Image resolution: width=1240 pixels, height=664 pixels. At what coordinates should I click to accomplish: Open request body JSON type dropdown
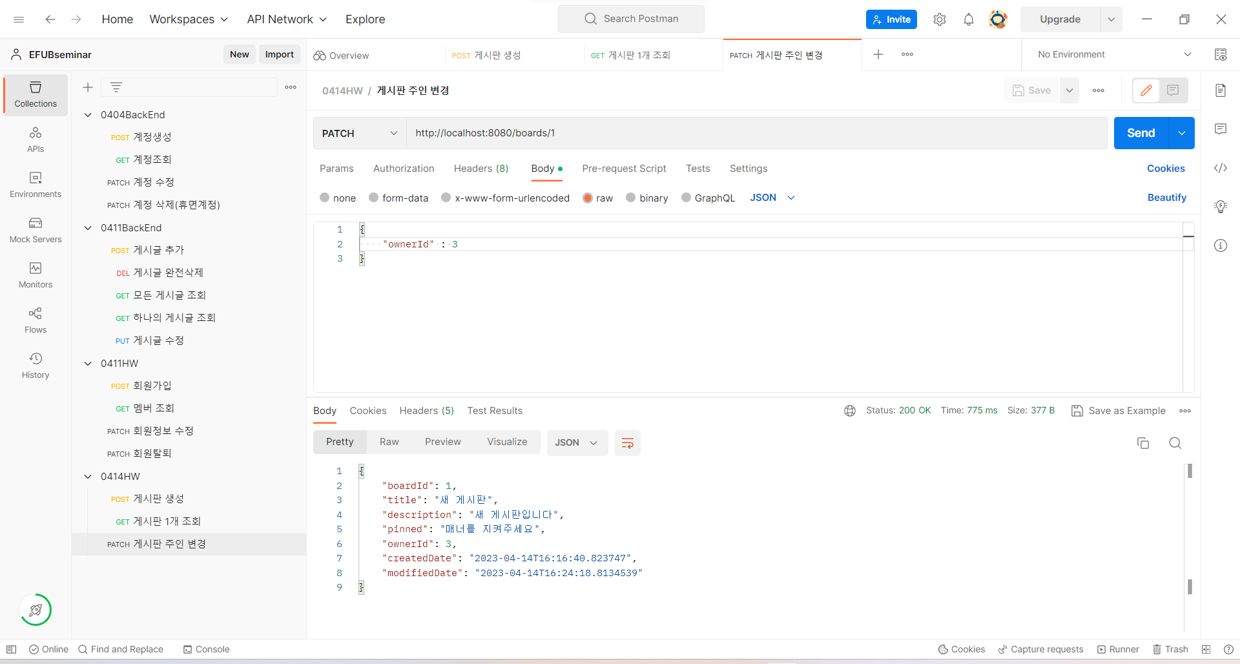pyautogui.click(x=772, y=198)
